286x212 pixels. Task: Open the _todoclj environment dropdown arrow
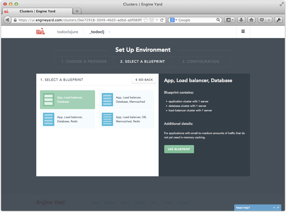[x=109, y=32]
